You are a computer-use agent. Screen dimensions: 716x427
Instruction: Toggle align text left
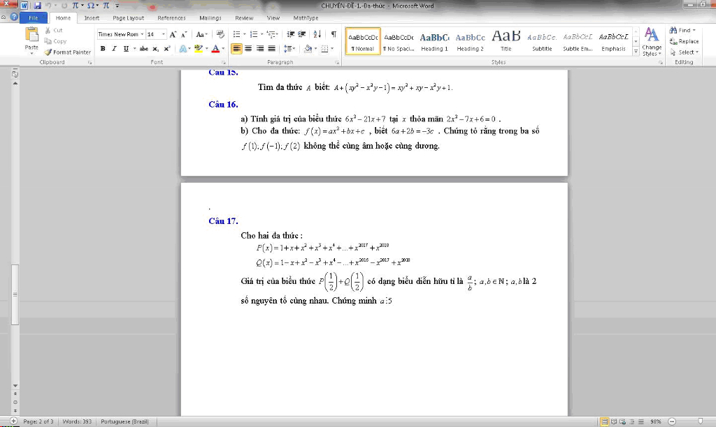pos(236,48)
